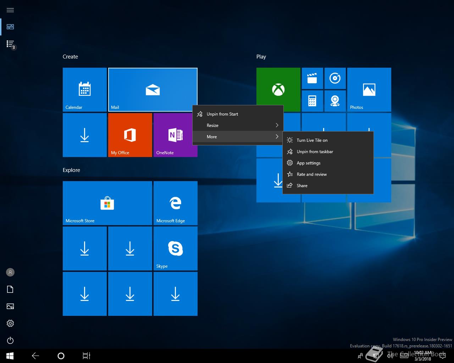
Task: Show the All apps list
Action: pyautogui.click(x=10, y=44)
